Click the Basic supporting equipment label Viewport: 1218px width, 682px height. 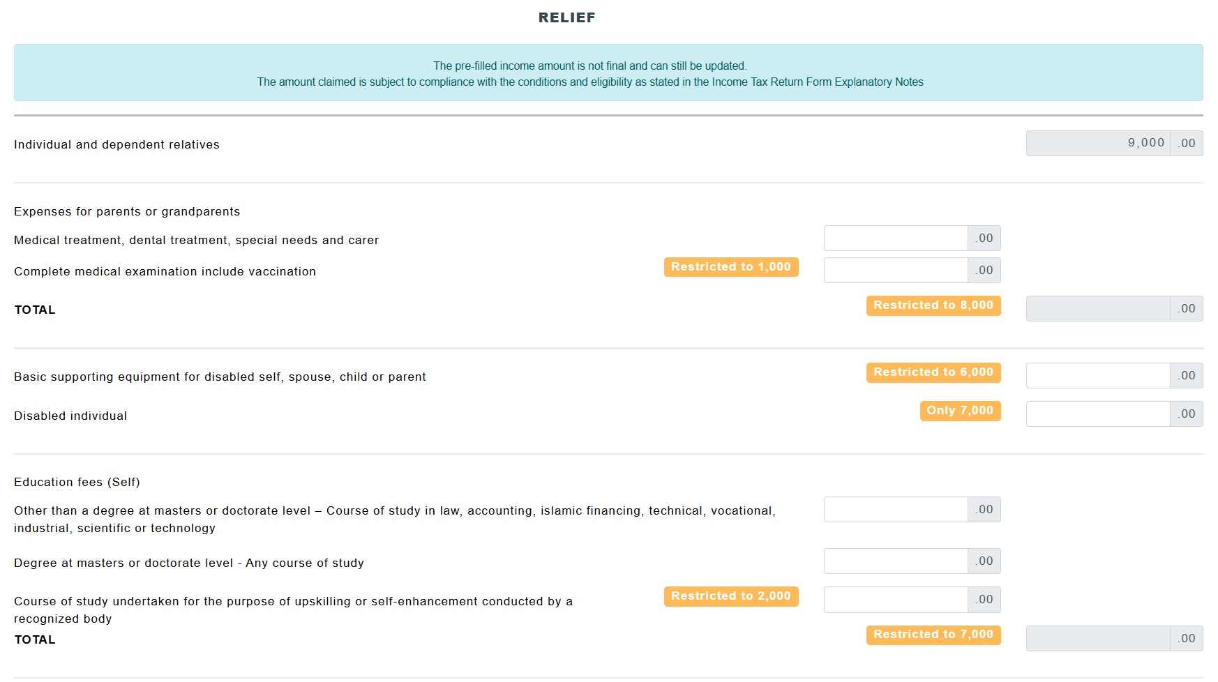pos(220,377)
